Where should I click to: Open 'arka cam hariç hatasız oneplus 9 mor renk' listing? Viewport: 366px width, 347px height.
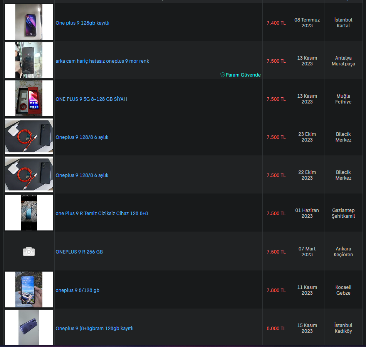(x=102, y=61)
